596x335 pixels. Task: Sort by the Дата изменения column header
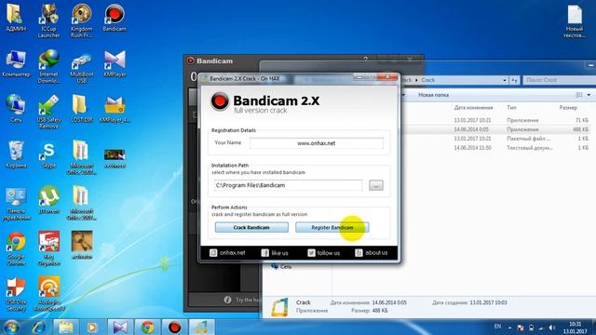click(x=473, y=108)
